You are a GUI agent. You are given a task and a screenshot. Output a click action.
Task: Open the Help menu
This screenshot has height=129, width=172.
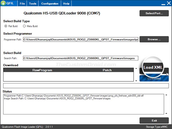pyautogui.click(x=66, y=3)
